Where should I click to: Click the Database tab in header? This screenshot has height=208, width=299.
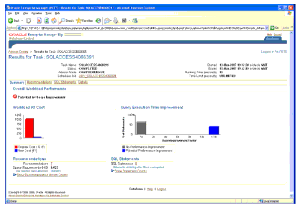click(272, 38)
